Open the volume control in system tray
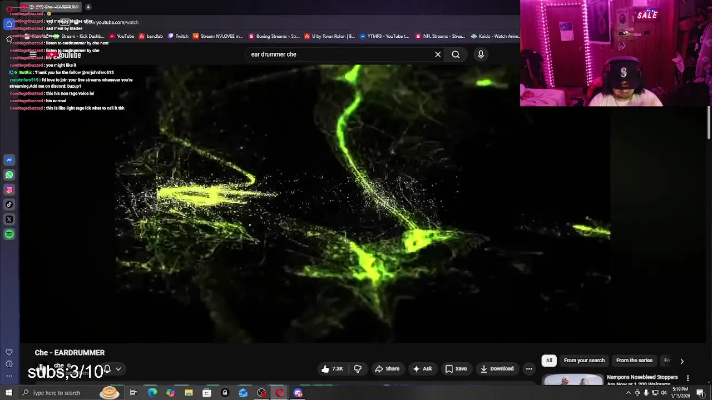 [x=664, y=393]
